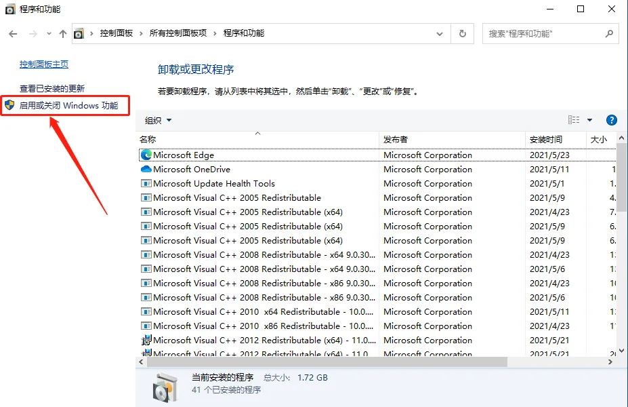Sort by 大小 column header
Screen dimensions: 628x407
click(601, 139)
